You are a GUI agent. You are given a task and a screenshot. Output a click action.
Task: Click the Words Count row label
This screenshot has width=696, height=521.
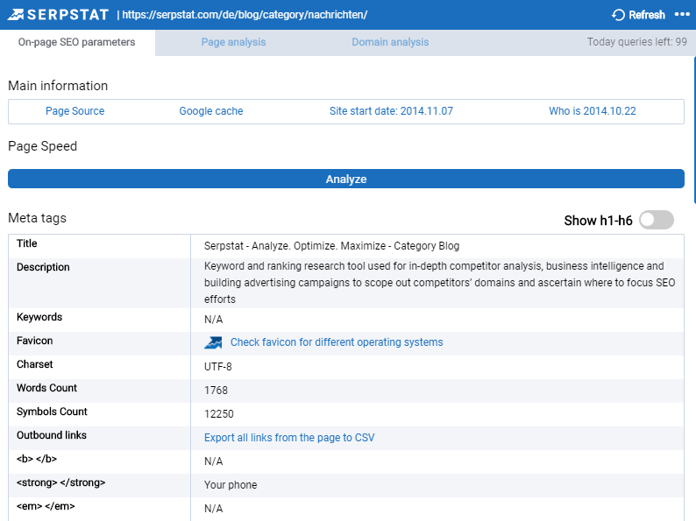pos(46,388)
